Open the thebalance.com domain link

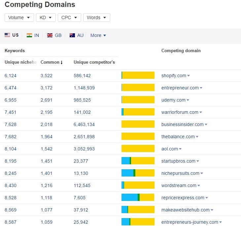click(178, 137)
